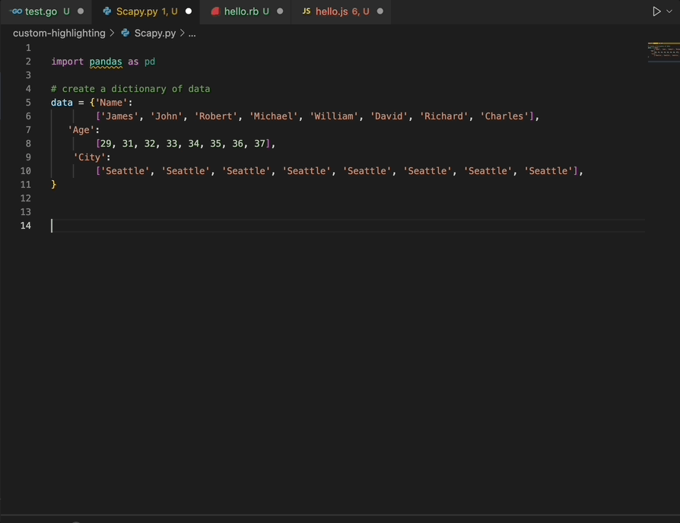
Task: Click the Ruby icon on hello.rb tab
Action: click(x=215, y=11)
